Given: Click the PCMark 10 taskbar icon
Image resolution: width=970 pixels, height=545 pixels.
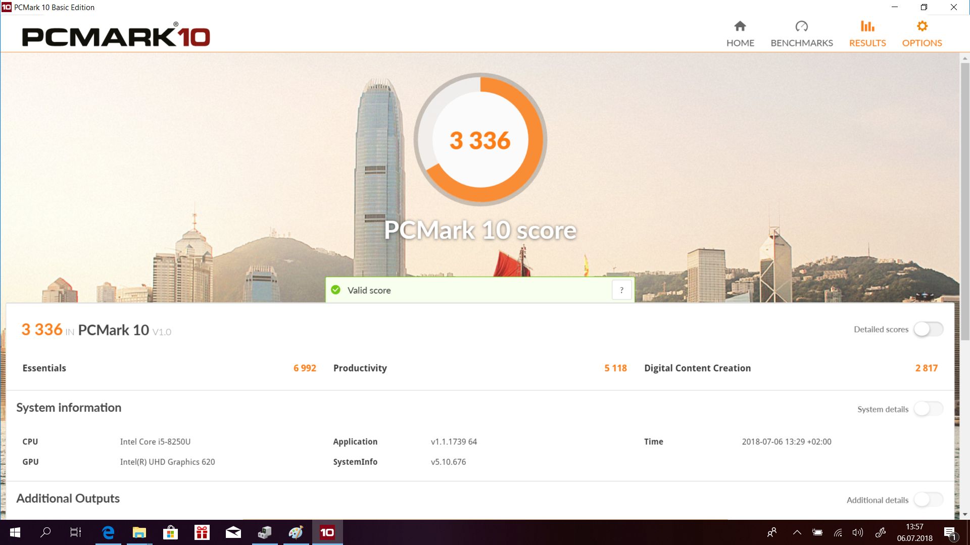Looking at the screenshot, I should click(x=327, y=532).
